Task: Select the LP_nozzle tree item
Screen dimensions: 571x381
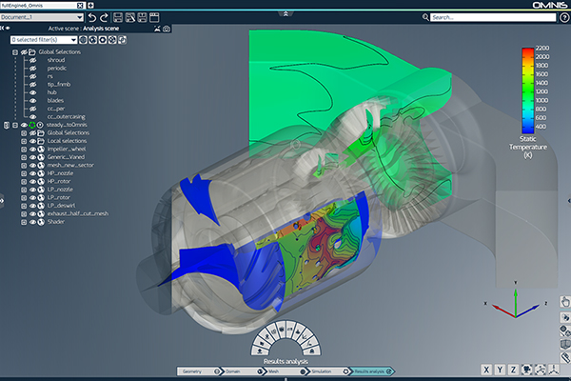Action: [x=60, y=190]
